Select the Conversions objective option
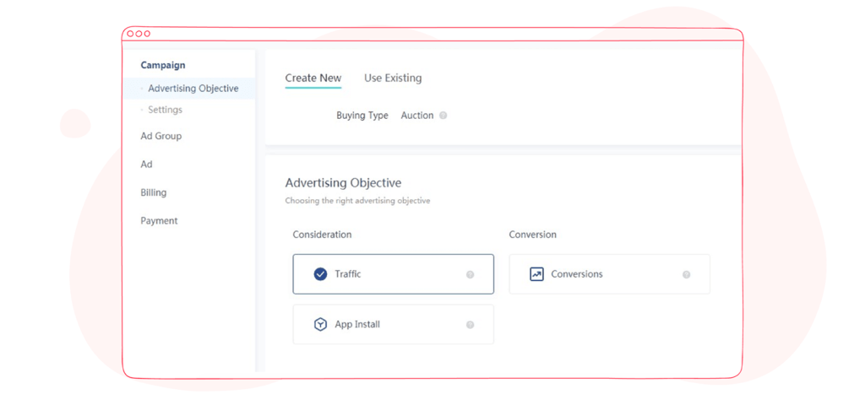The image size is (865, 405). pos(610,274)
